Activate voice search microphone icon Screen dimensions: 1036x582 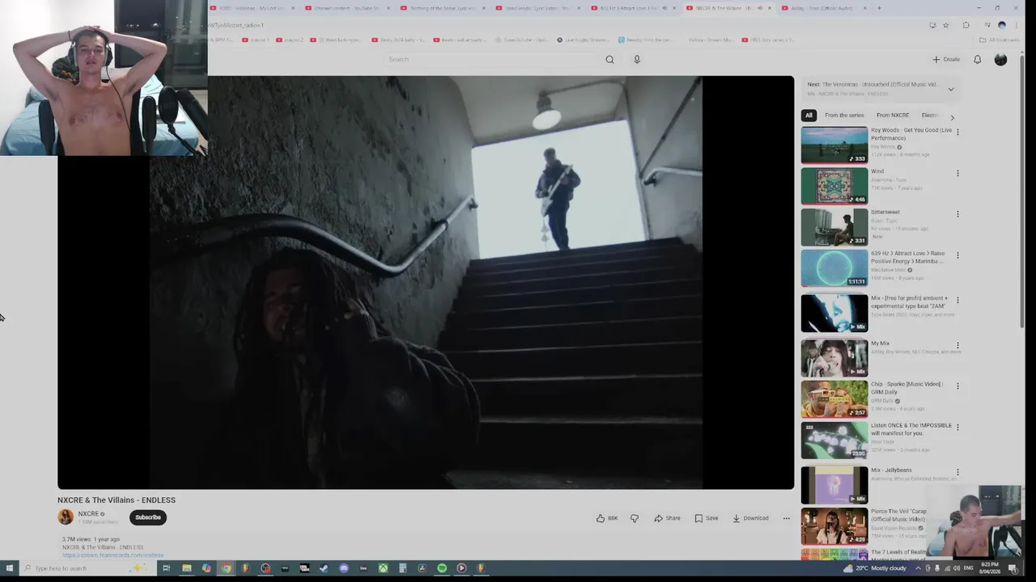pyautogui.click(x=637, y=59)
